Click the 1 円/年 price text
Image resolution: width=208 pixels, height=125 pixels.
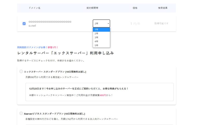coord(135,24)
